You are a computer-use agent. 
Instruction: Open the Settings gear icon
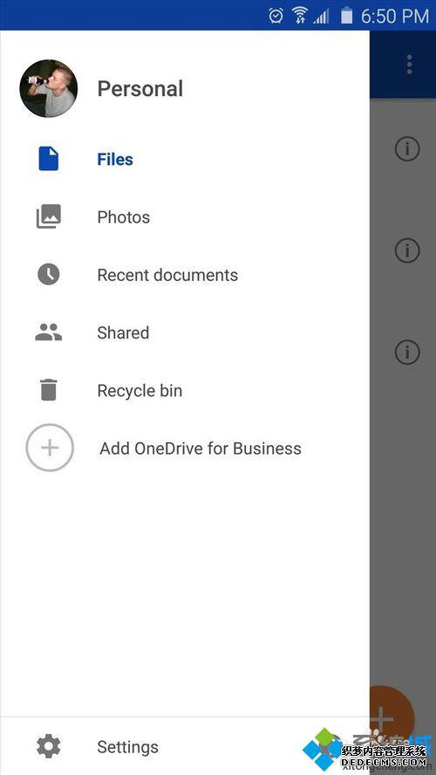pos(48,746)
